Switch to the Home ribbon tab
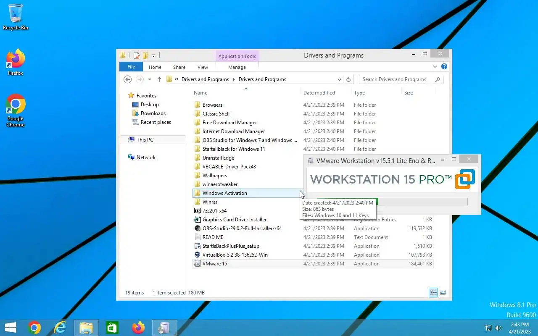This screenshot has height=336, width=538. pos(155,67)
